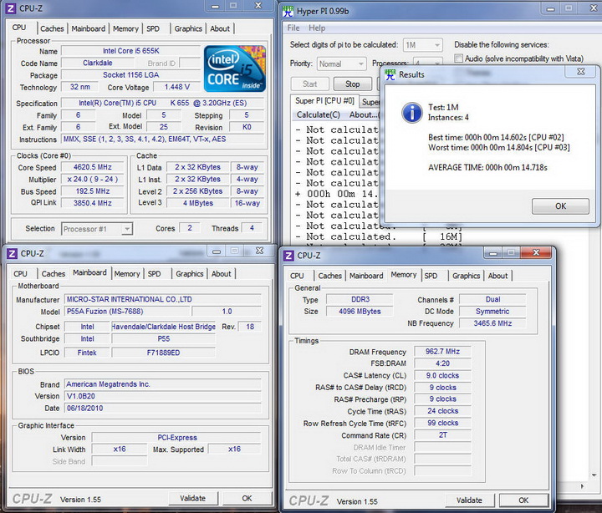602x513 pixels.
Task: Minimize the top CPU-Z CPU window
Action: pyautogui.click(x=215, y=6)
